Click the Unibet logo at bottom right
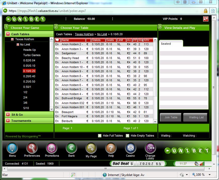219x180 pixels. coord(187,151)
